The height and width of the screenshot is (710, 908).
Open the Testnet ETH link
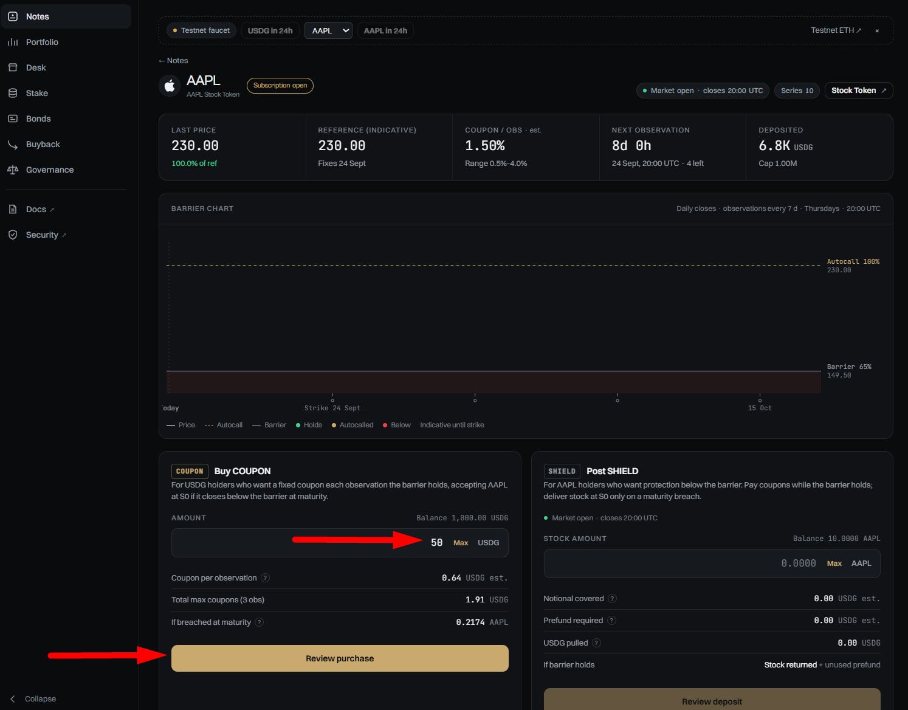pyautogui.click(x=836, y=30)
